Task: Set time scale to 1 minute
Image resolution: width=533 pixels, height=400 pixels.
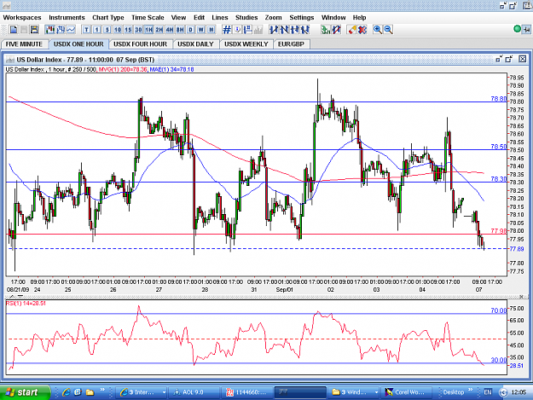Action: point(97,30)
